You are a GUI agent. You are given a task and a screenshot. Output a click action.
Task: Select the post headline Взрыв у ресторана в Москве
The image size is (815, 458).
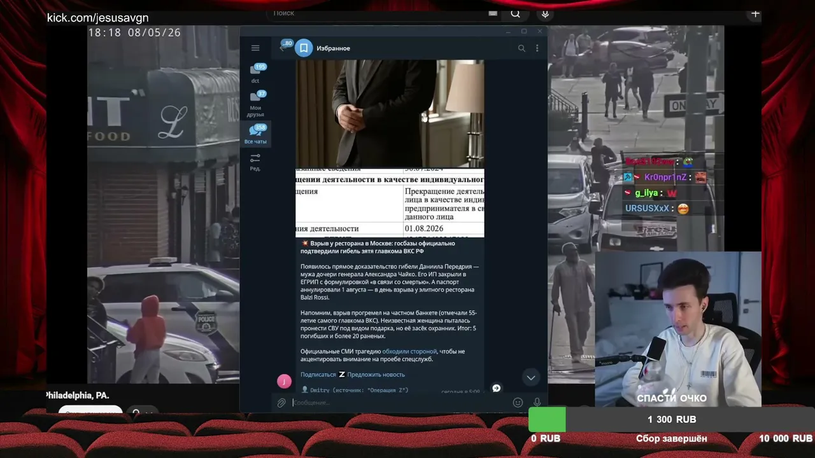(x=378, y=247)
